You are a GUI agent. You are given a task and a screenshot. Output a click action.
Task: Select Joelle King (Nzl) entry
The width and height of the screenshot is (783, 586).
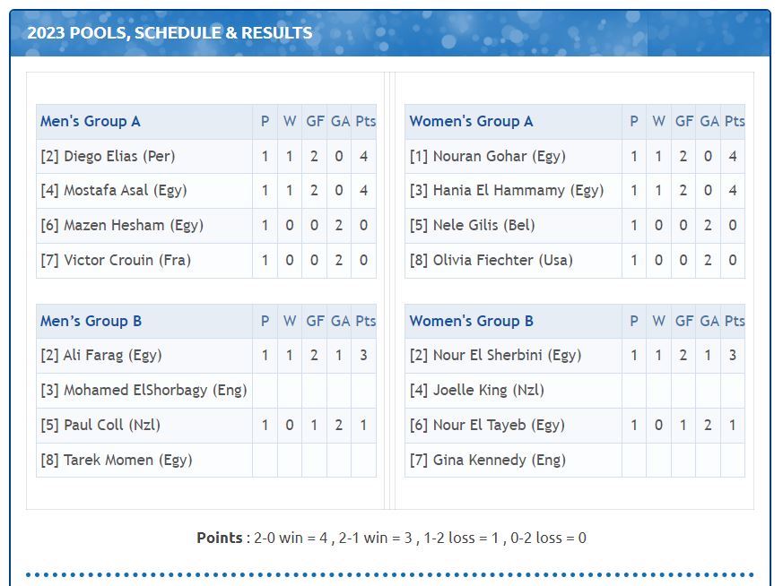(477, 390)
